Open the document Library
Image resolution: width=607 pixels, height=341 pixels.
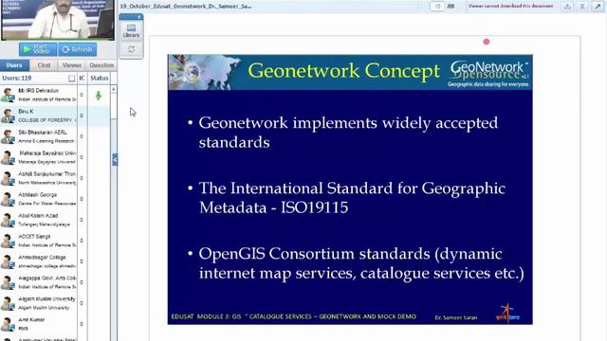tap(131, 31)
